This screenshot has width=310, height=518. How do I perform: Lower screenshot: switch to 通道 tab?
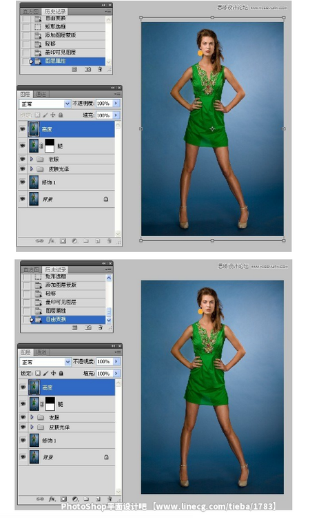(41, 352)
